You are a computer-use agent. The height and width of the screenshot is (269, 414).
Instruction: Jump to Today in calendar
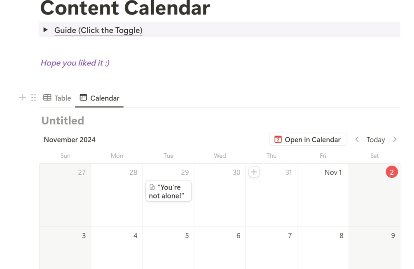pyautogui.click(x=375, y=140)
